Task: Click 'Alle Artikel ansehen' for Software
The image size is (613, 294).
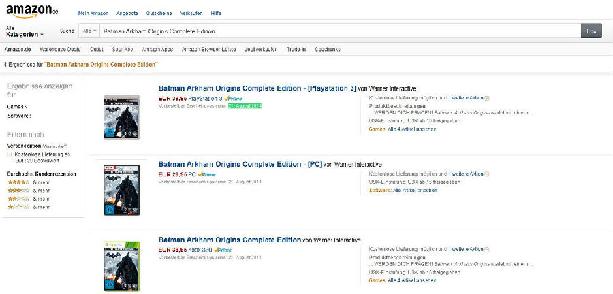Action: pos(415,190)
